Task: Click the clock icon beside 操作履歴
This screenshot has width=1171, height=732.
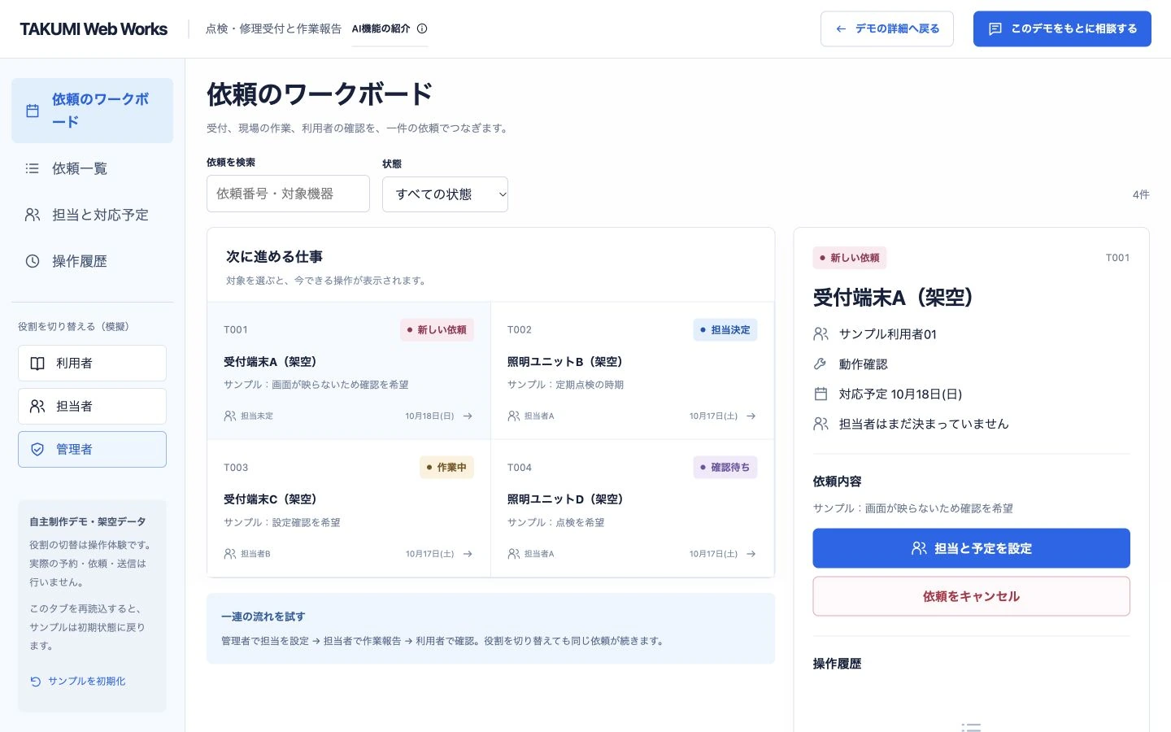Action: [x=33, y=261]
